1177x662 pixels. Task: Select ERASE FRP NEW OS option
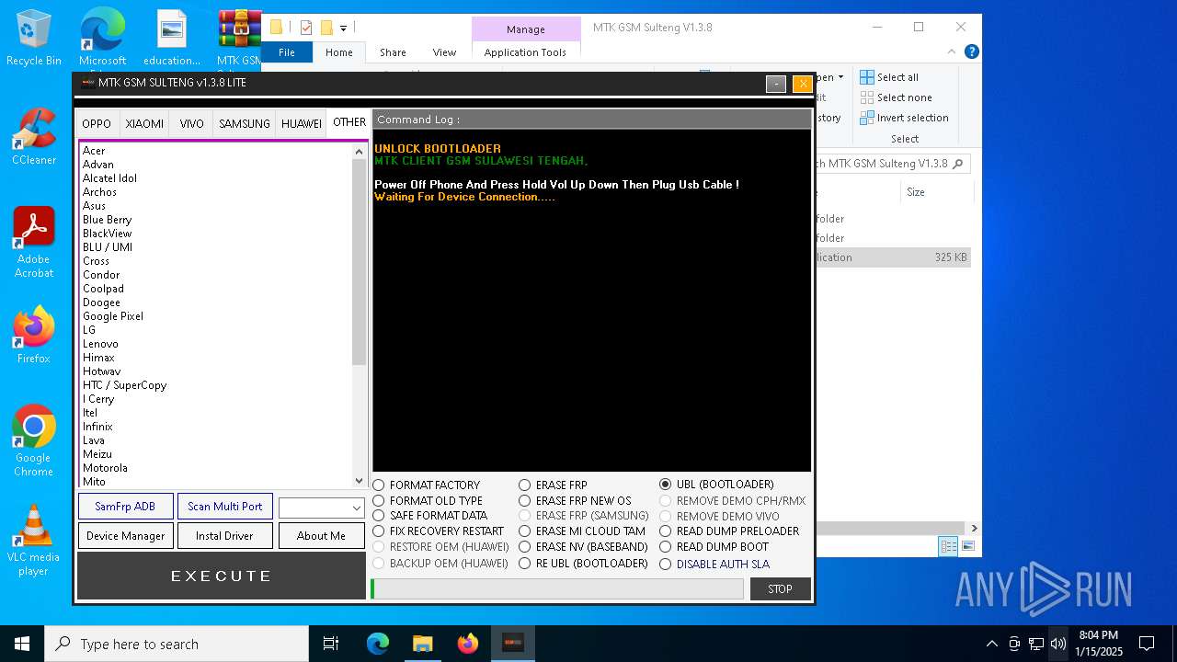pyautogui.click(x=575, y=501)
